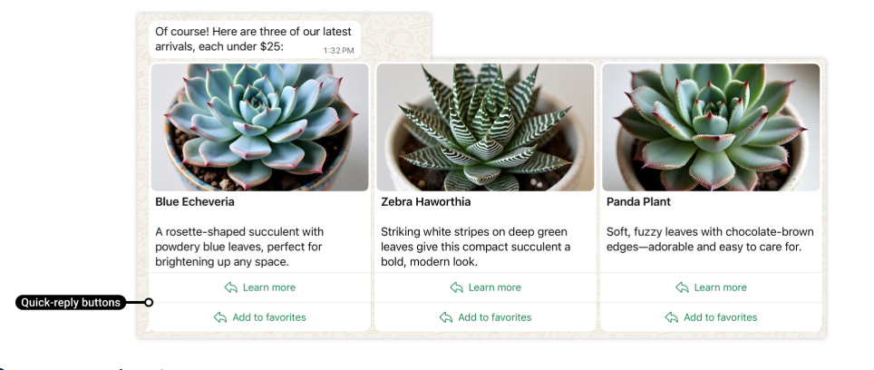Click the reply arrow icon on Zebra Haworthia's Learn more

coord(456,287)
